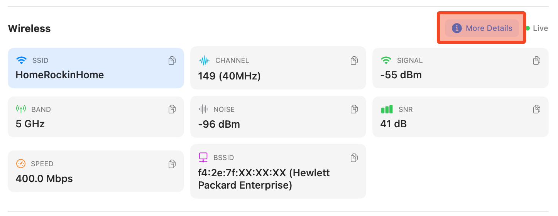Copy the Signal strength value
Viewport: 558px width, 216px height.
point(536,61)
